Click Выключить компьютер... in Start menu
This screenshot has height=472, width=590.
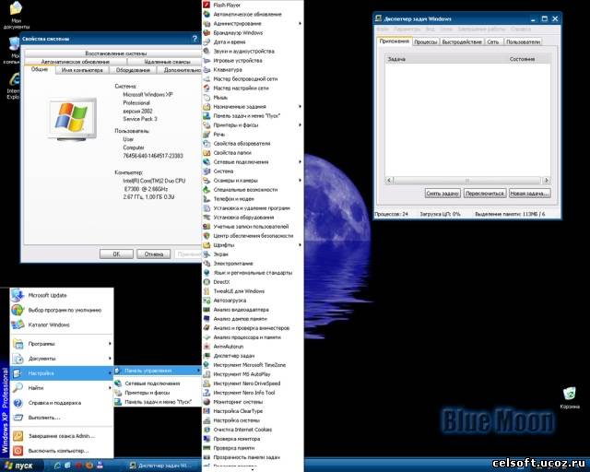click(x=62, y=451)
